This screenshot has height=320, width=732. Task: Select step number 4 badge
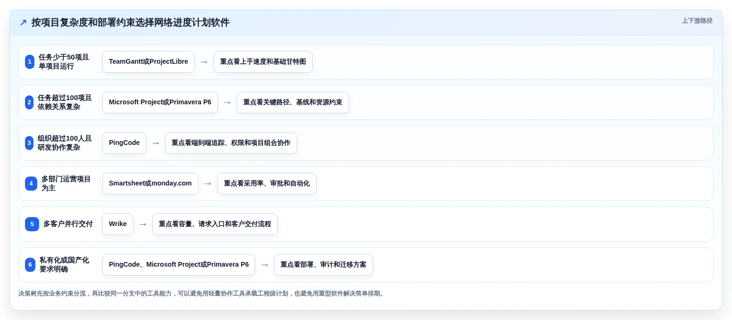(x=31, y=184)
